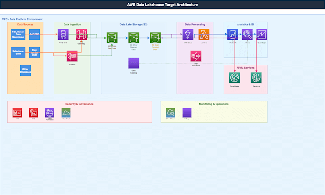325x195 pixels.
Task: Click the Lake Formation icon
Action: 50,113
